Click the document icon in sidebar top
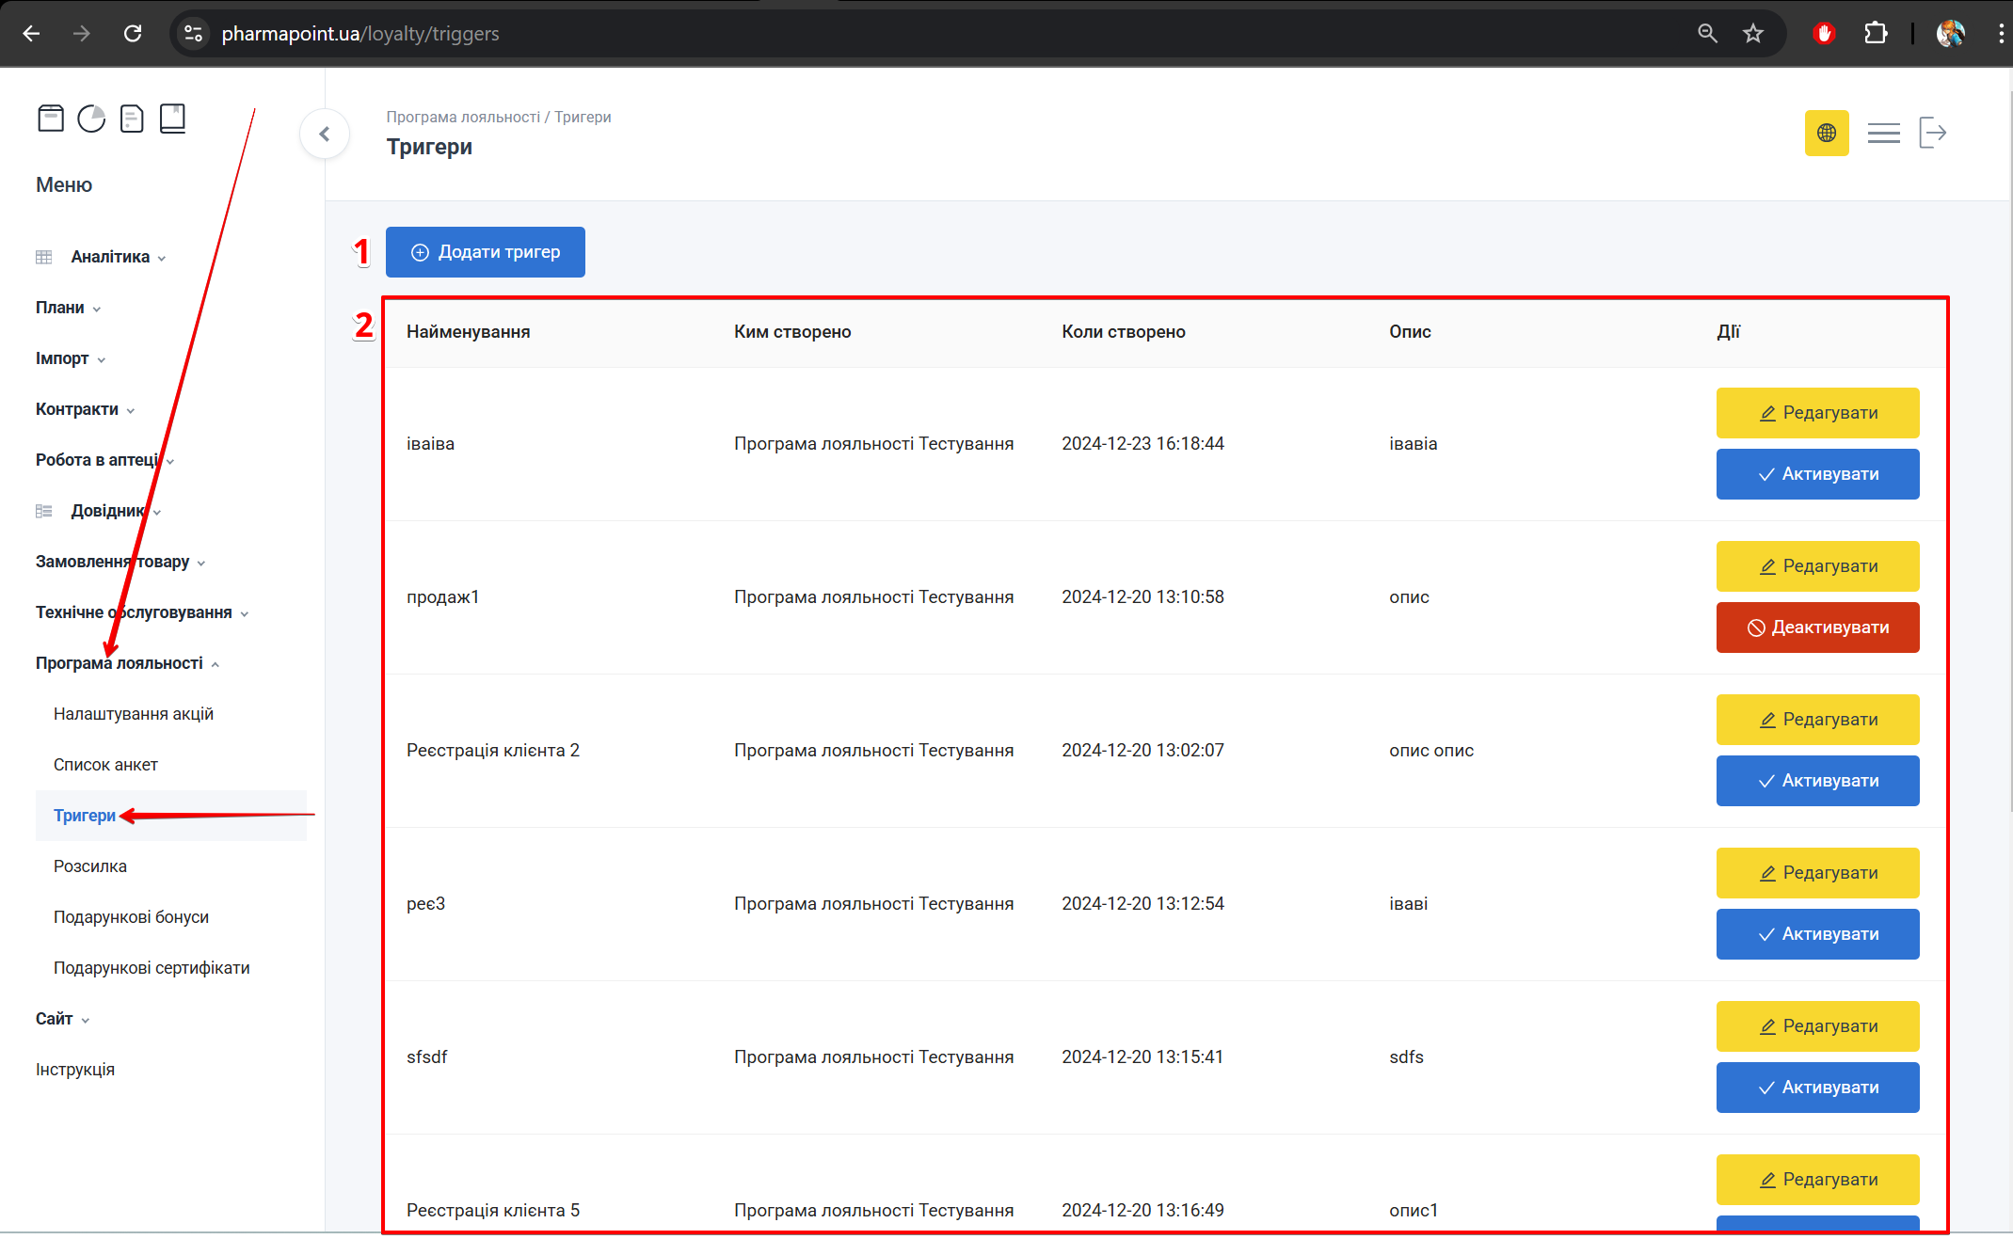Screen dimensions: 2013x1239 pyautogui.click(x=132, y=119)
